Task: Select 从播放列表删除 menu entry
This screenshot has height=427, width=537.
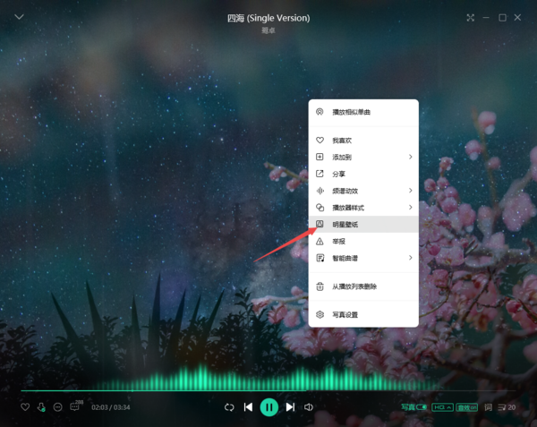Action: point(363,286)
